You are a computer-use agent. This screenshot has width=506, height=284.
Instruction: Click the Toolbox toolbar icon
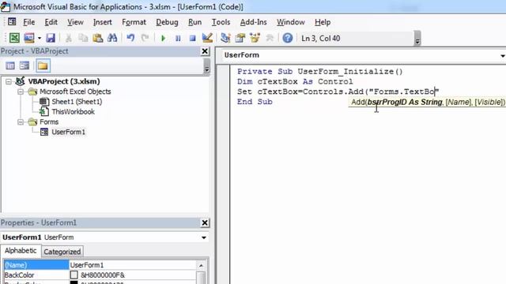pyautogui.click(x=270, y=38)
